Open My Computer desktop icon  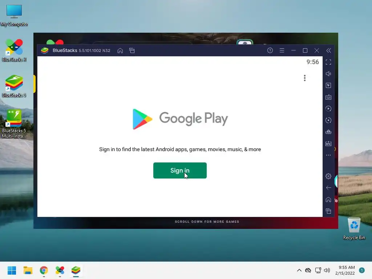14,15
